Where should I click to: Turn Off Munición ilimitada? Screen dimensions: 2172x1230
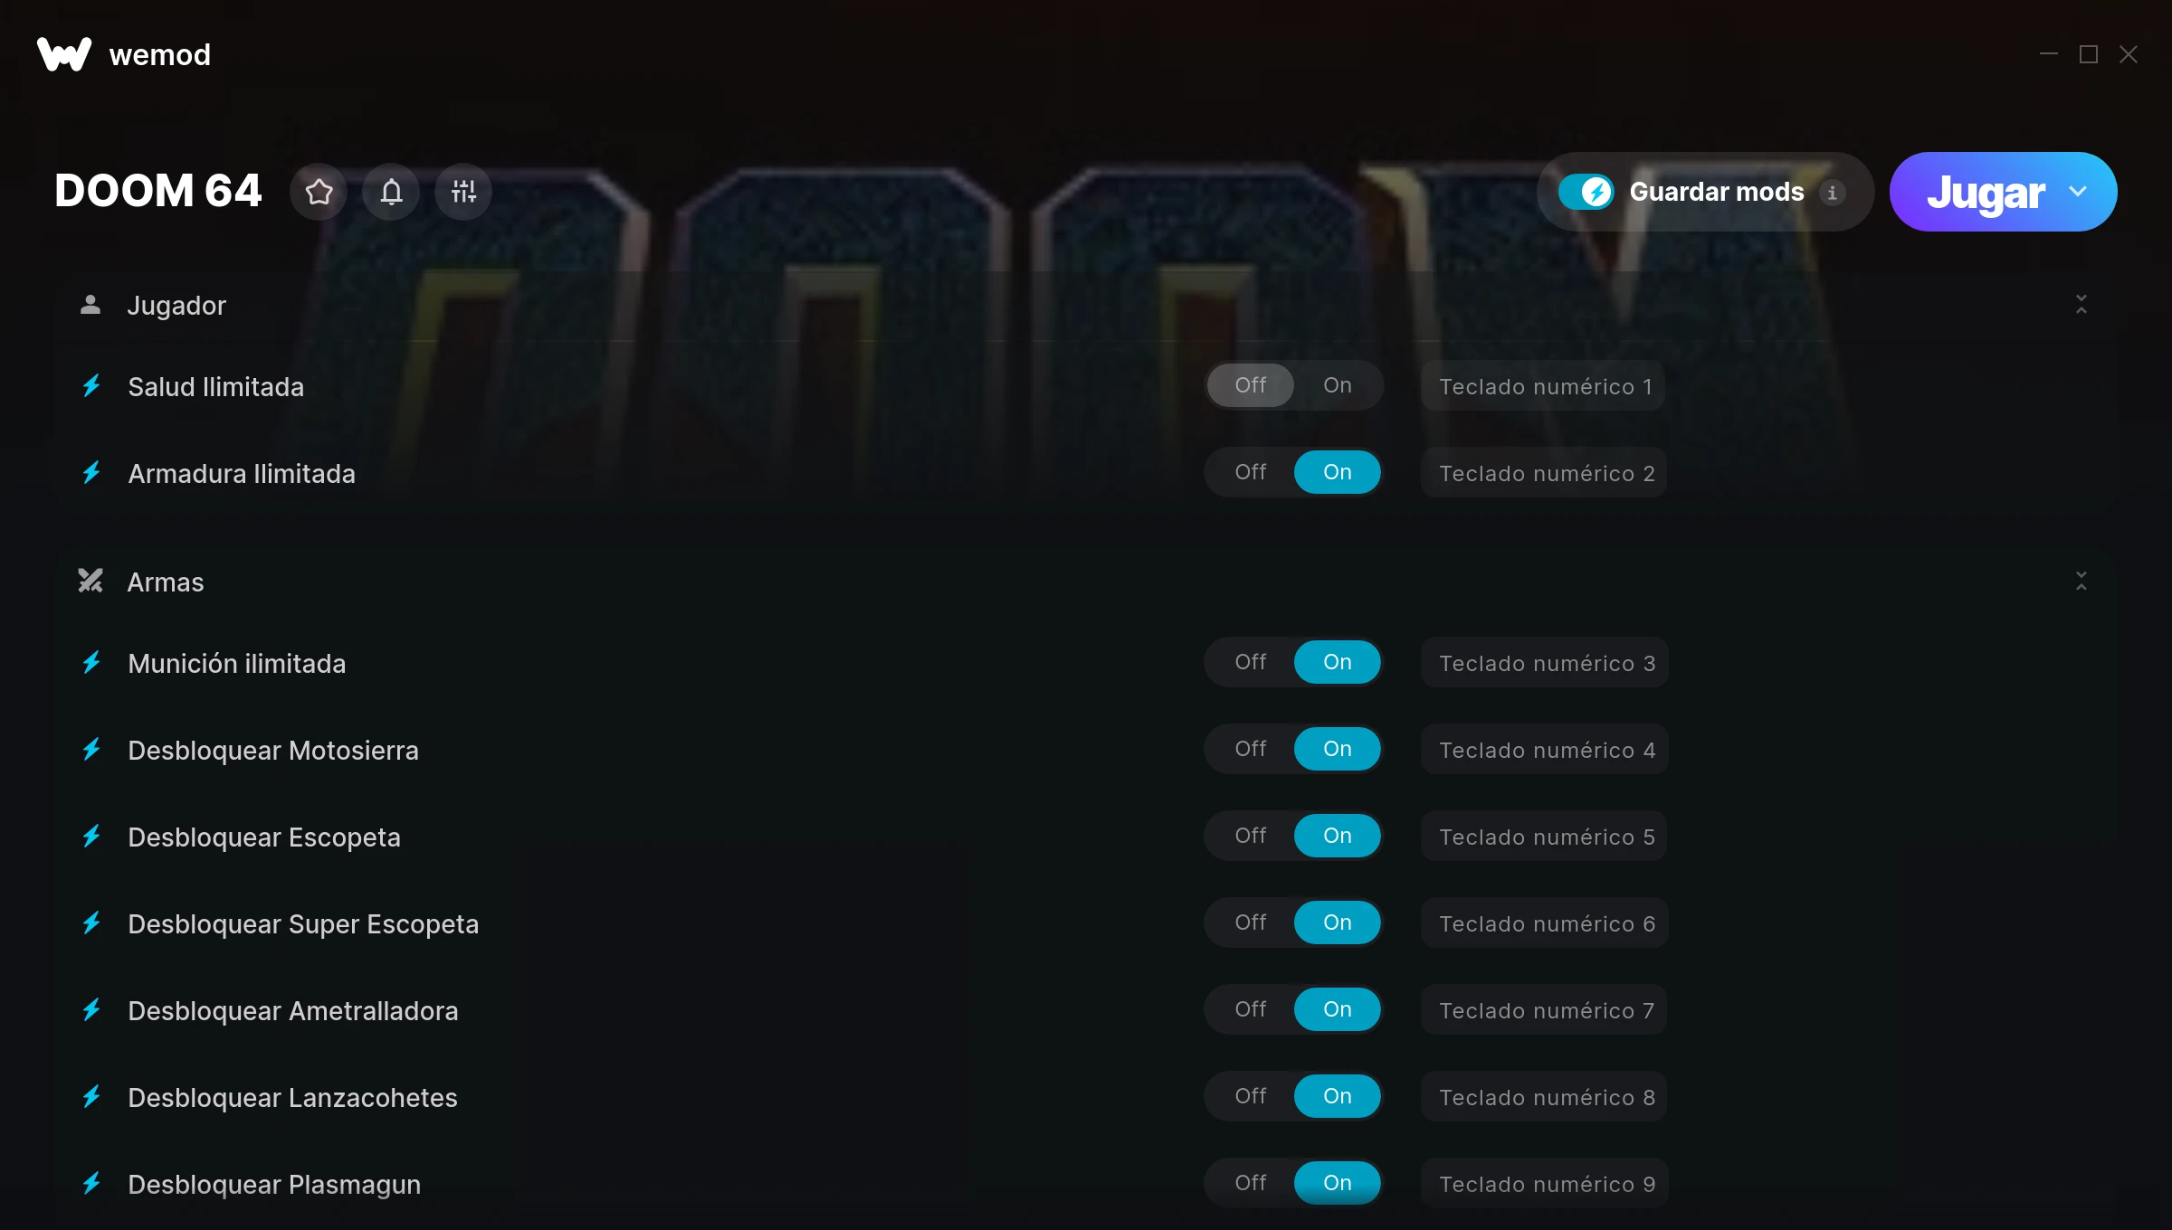(x=1250, y=662)
